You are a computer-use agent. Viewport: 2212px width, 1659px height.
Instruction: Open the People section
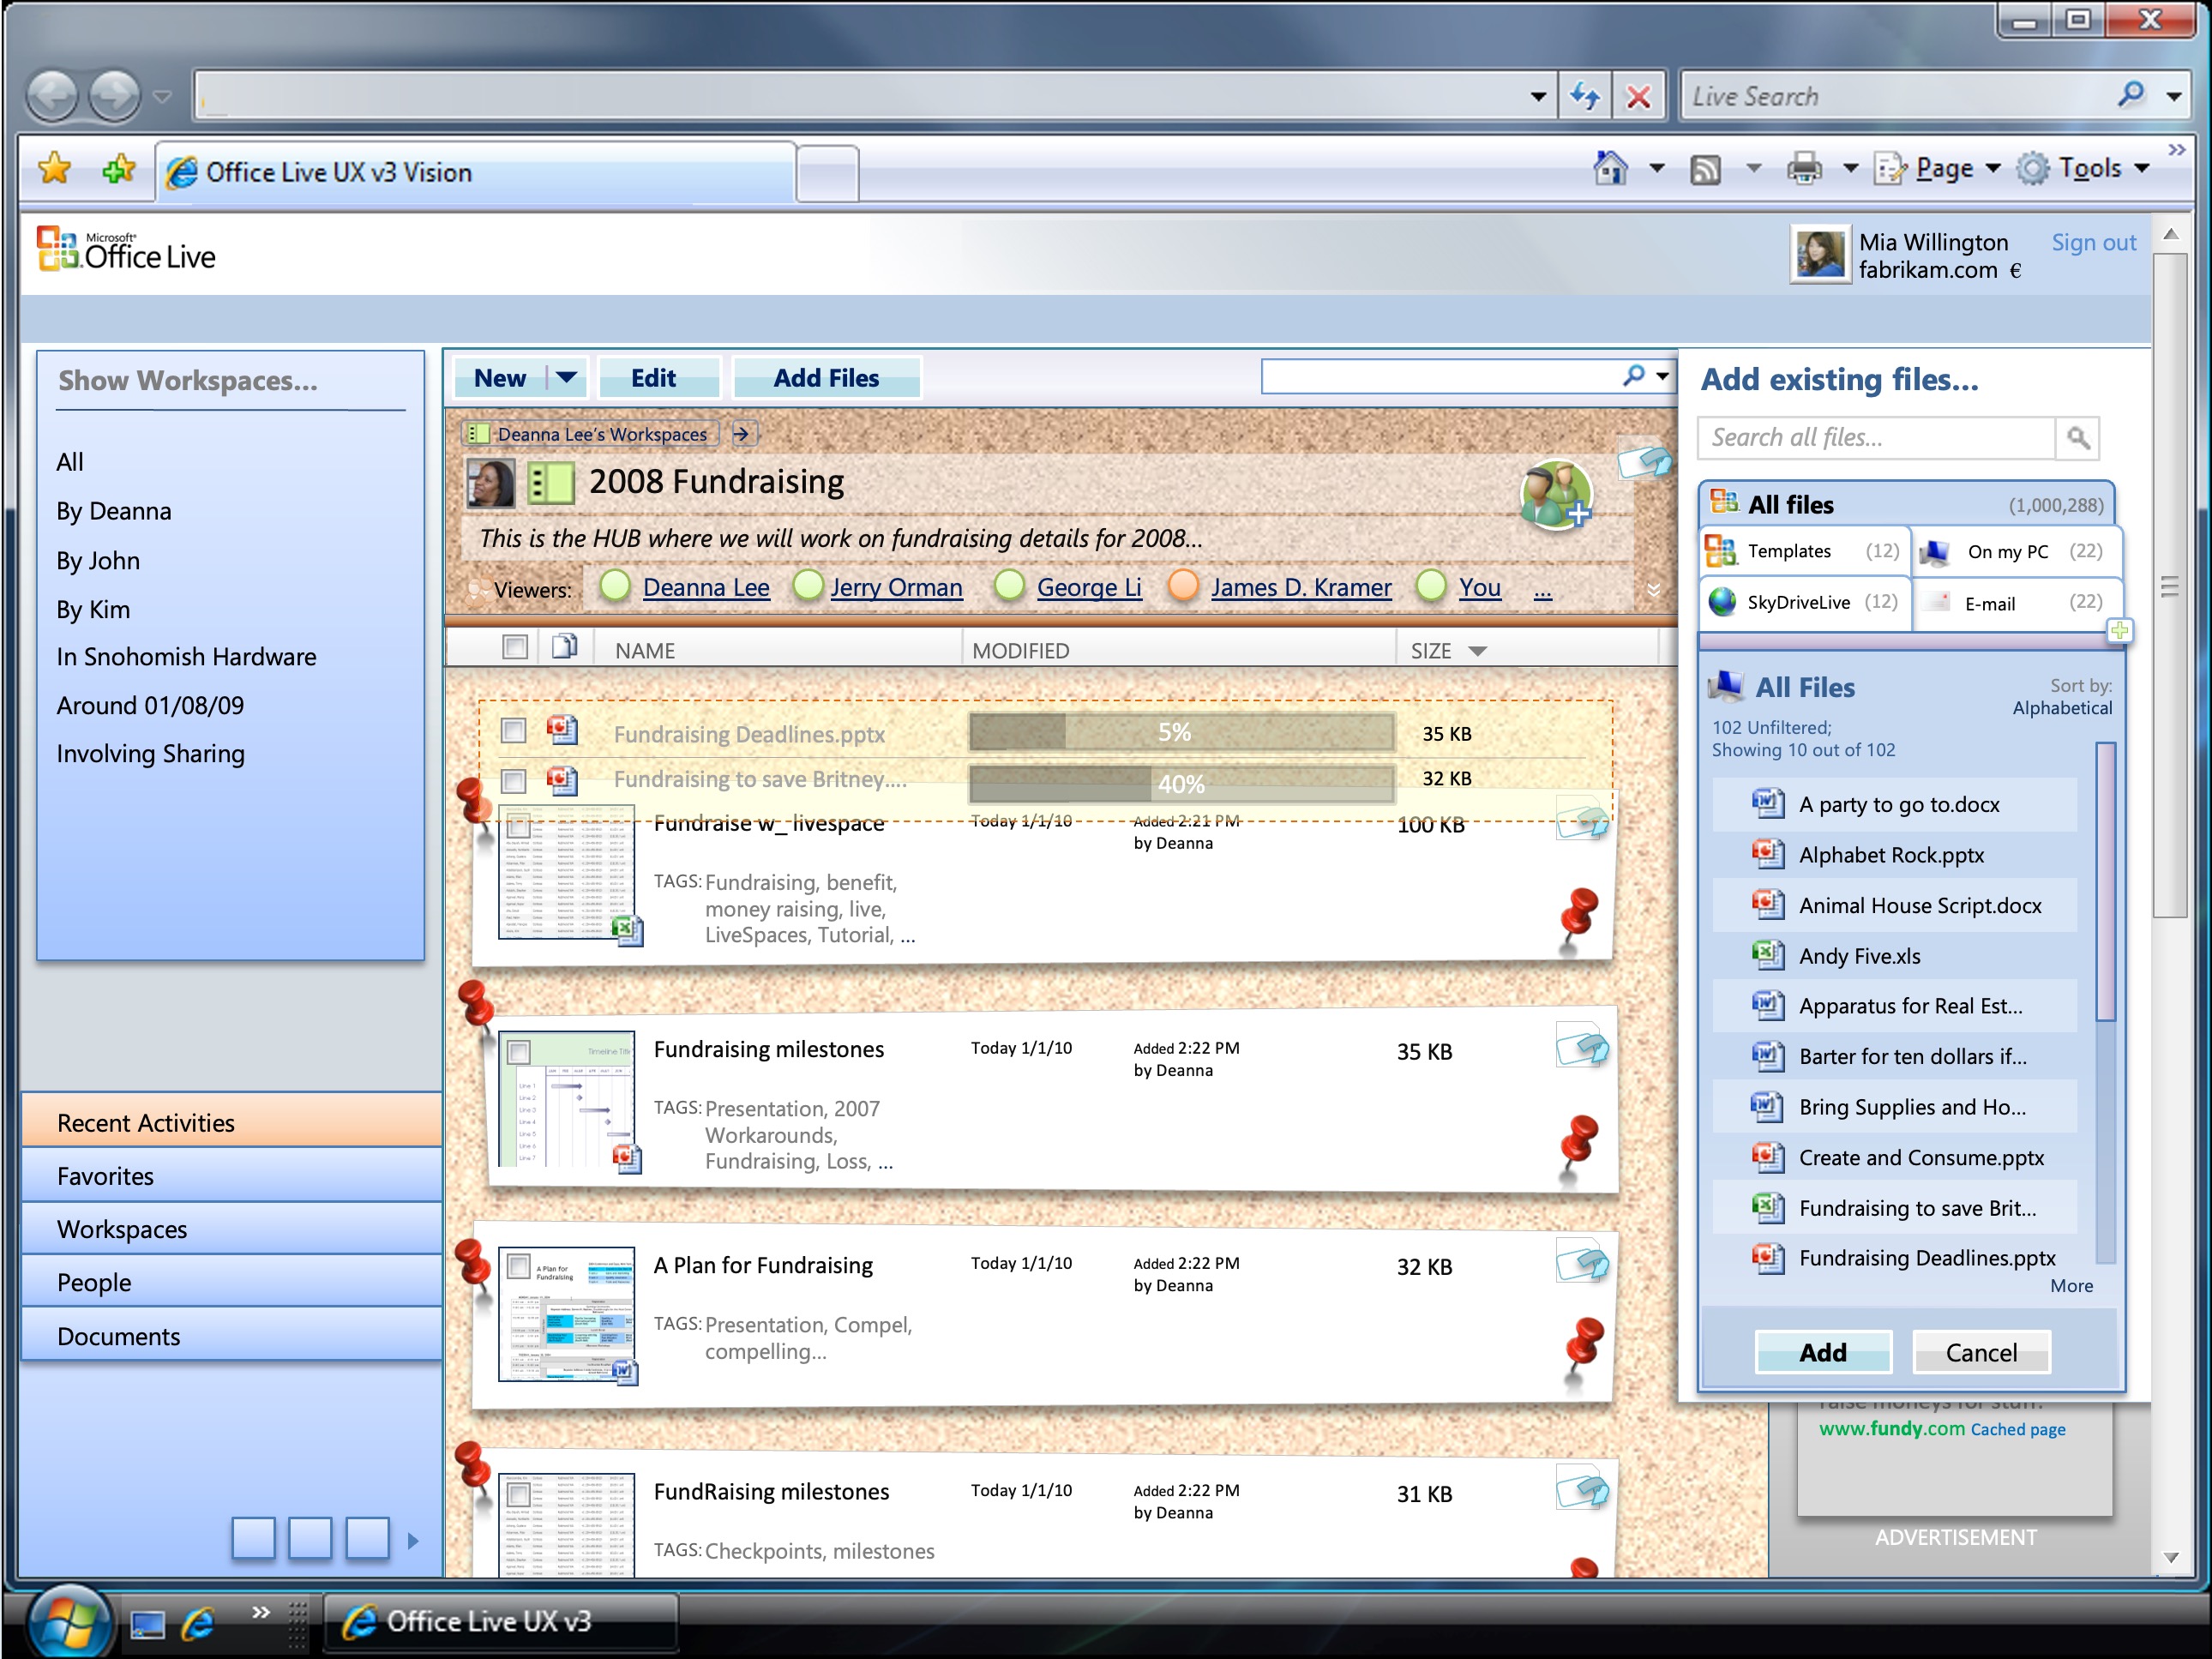(x=231, y=1282)
